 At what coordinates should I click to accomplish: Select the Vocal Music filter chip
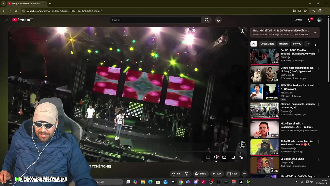coord(267,44)
